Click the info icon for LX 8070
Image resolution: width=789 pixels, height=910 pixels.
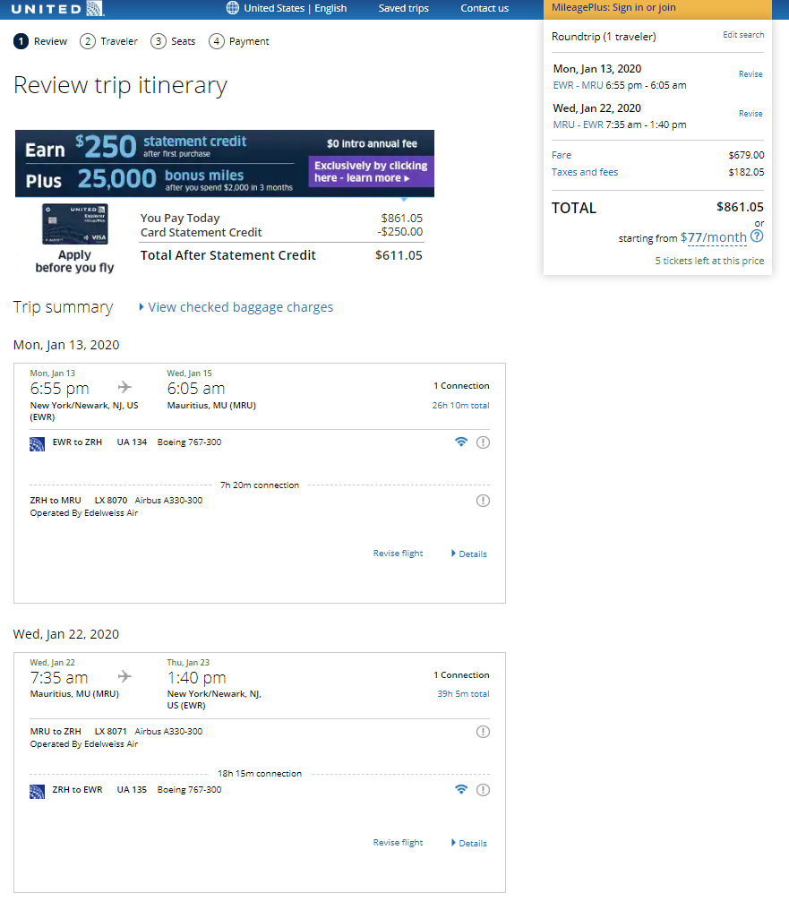(x=483, y=501)
